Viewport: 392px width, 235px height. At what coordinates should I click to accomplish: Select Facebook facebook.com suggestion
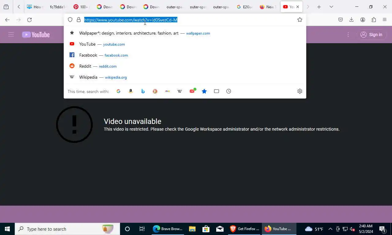185,55
